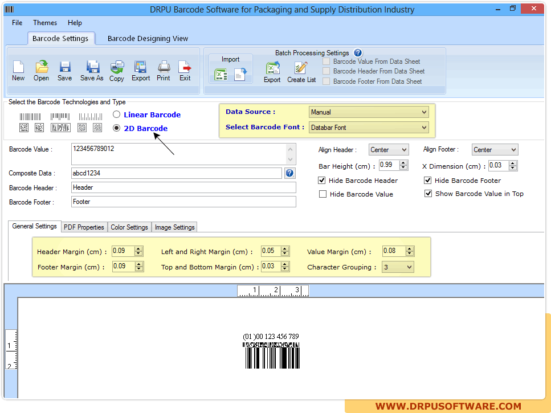Click second 2D barcode sample icon
This screenshot has height=413, width=551.
[39, 128]
